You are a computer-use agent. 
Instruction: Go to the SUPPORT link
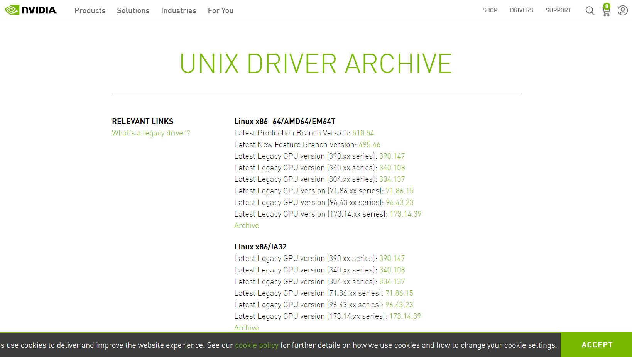(x=558, y=10)
